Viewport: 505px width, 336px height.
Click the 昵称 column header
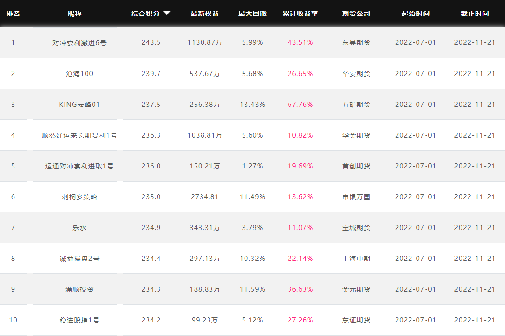click(x=75, y=14)
